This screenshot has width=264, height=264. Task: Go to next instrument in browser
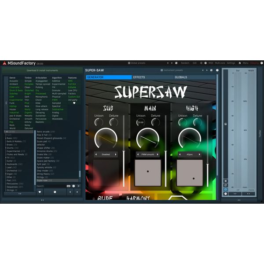(x=77, y=192)
